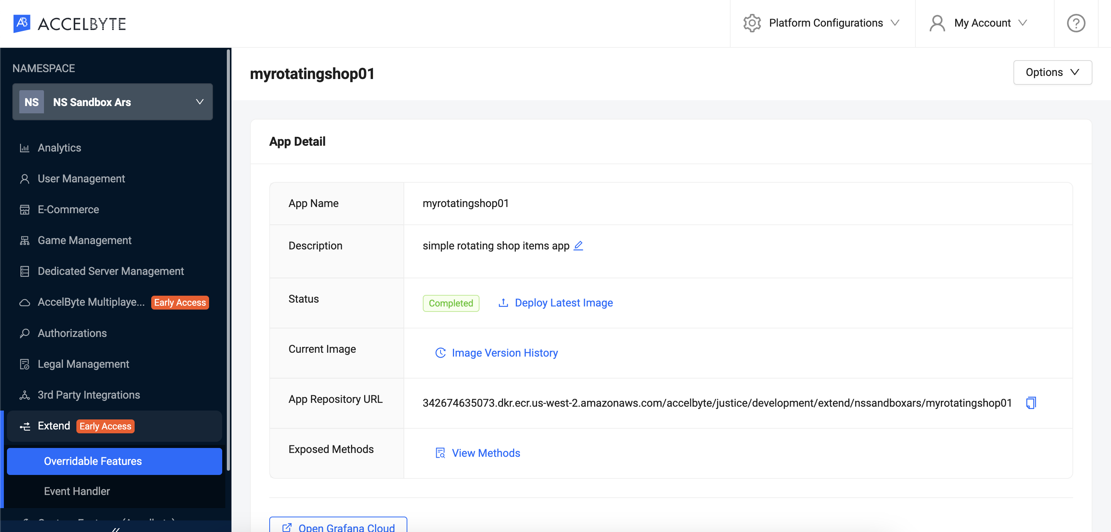Click the Authorizations sidebar icon
1111x532 pixels.
pyautogui.click(x=72, y=333)
